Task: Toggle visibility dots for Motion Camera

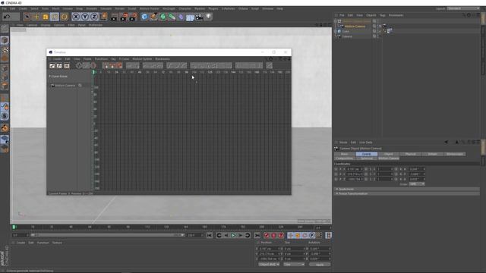Action: 378,27
